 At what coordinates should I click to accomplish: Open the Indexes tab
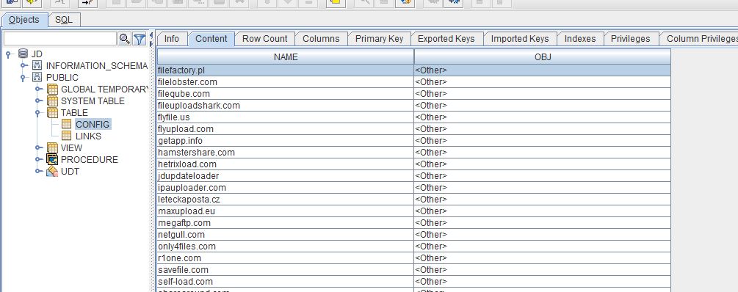tap(580, 39)
